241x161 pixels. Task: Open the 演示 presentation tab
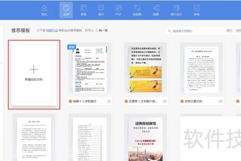point(101,10)
